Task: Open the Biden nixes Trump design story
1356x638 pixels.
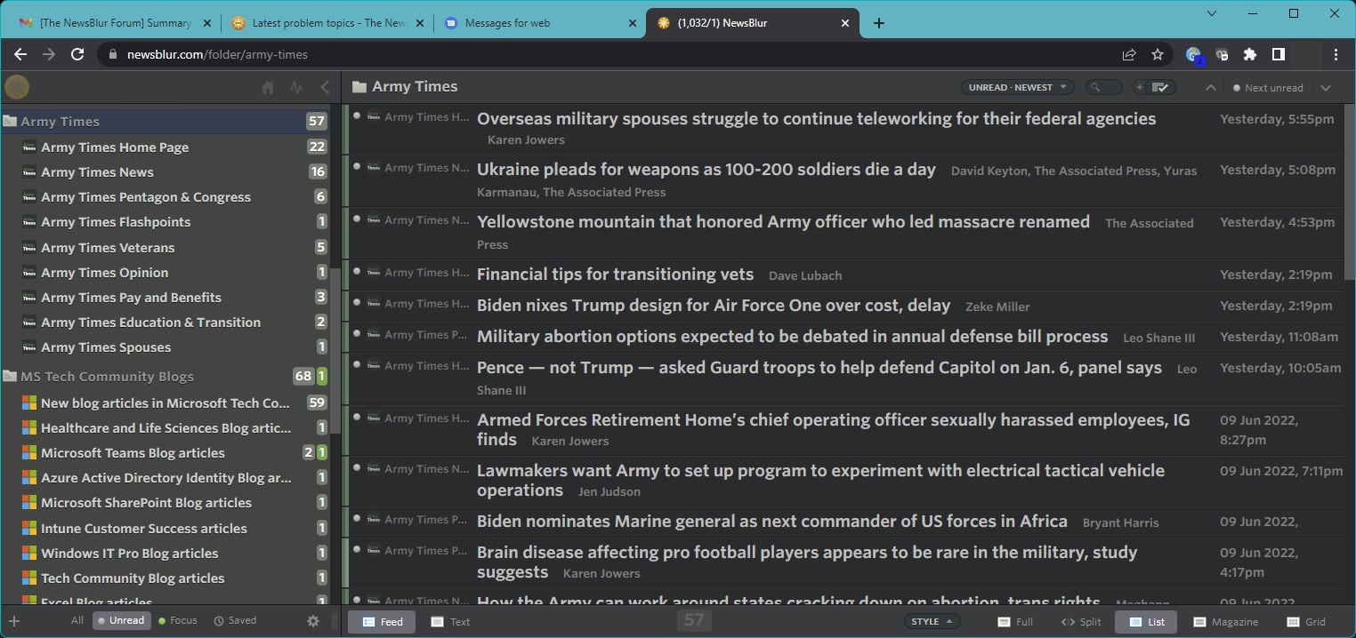Action: (x=714, y=306)
